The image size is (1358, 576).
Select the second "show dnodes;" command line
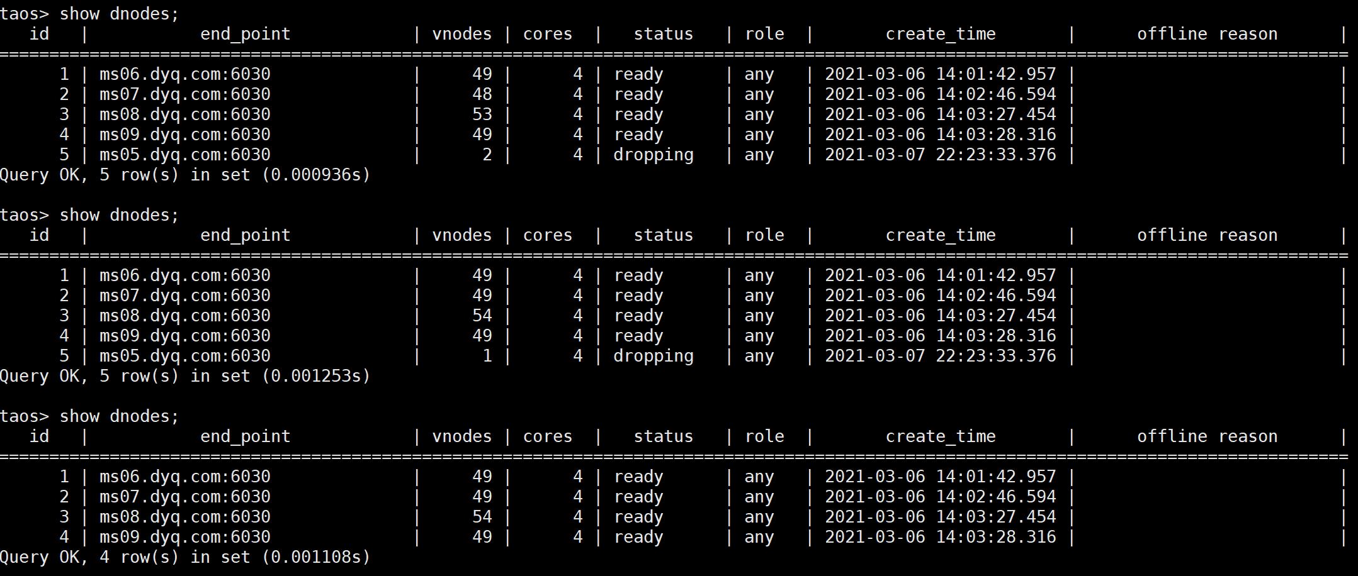(117, 214)
